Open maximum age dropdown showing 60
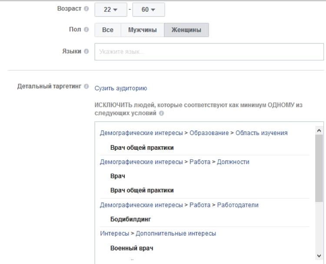The height and width of the screenshot is (264, 326). 148,9
